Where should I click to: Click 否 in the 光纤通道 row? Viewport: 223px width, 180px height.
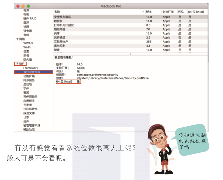[180, 38]
